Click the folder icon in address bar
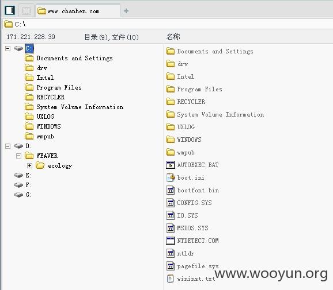The width and height of the screenshot is (333, 290). (x=9, y=24)
